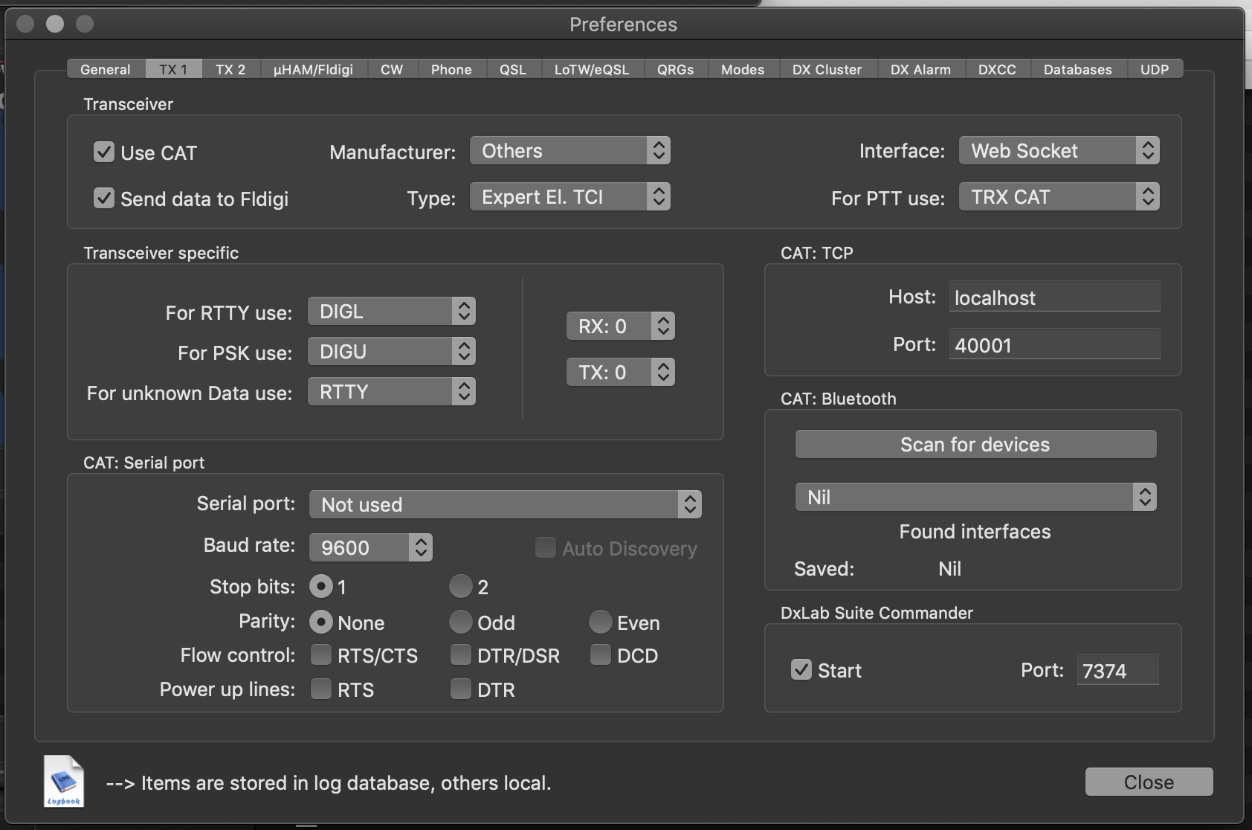Switch to the DX Cluster tab
1252x830 pixels.
pyautogui.click(x=827, y=69)
